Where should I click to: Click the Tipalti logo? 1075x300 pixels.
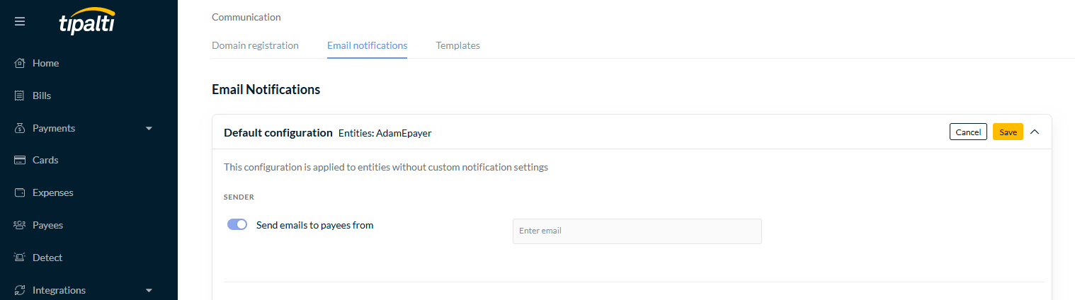(x=87, y=22)
